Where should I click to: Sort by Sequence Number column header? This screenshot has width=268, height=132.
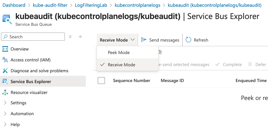pos(132,80)
